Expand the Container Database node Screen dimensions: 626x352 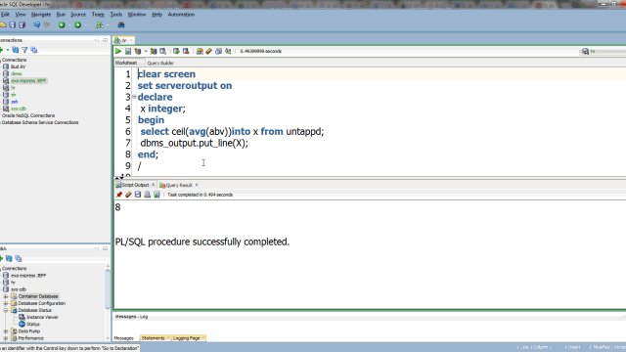click(6, 296)
